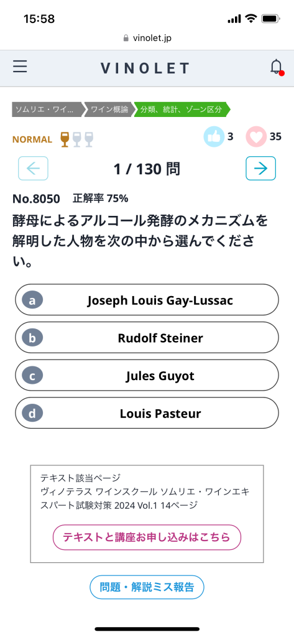Viewport: 294px width, 637px height.
Task: Click the 1 / 130 問 counter
Action: click(147, 169)
